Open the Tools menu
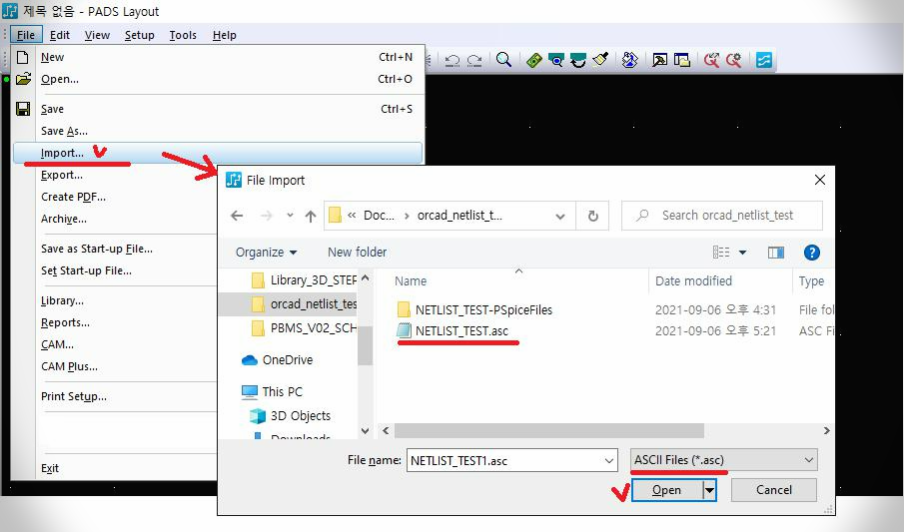 click(x=183, y=35)
